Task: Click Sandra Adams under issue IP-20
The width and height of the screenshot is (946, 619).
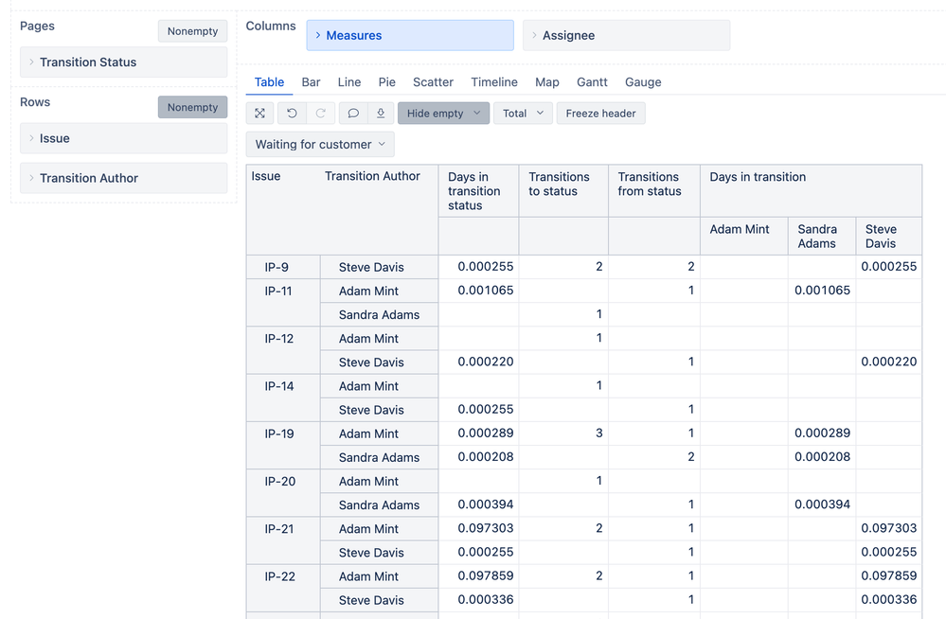Action: coord(379,505)
